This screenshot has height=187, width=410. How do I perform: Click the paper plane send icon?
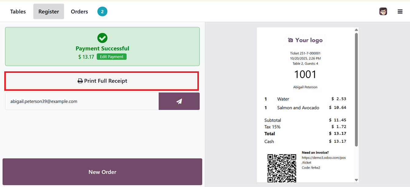(x=179, y=101)
